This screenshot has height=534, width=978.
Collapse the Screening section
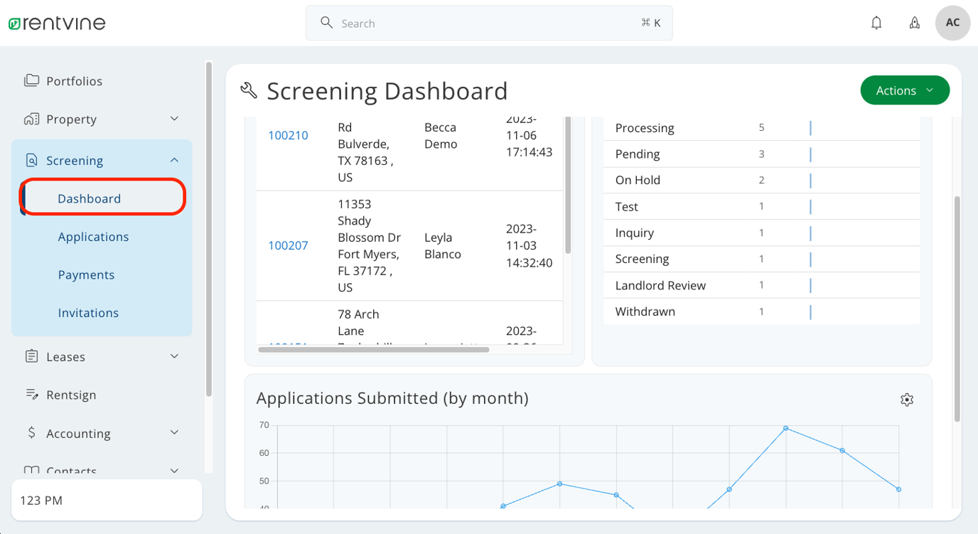coord(174,160)
